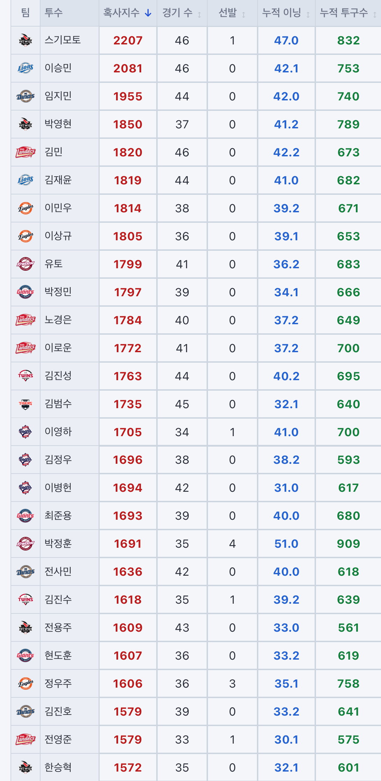
Task: Open pitcher 박영현 name link
Action: (58, 124)
